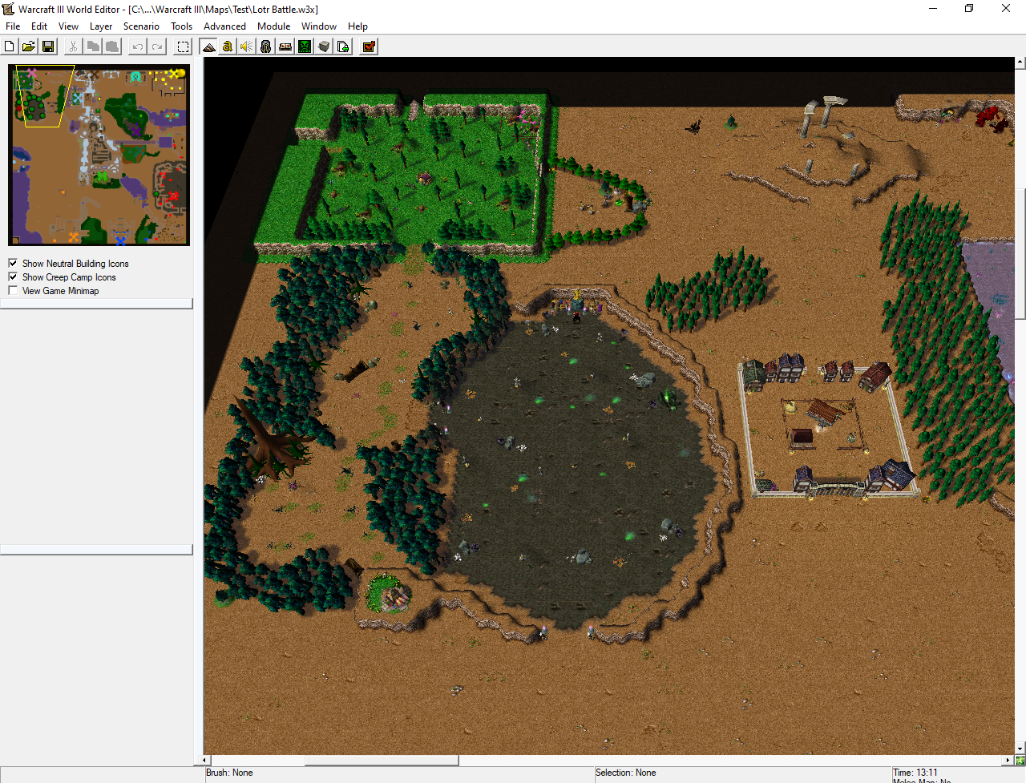
Task: Open the Layer menu
Action: pyautogui.click(x=101, y=26)
